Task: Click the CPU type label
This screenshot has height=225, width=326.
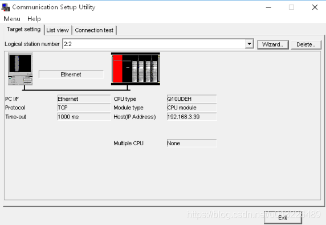Action: coord(125,99)
